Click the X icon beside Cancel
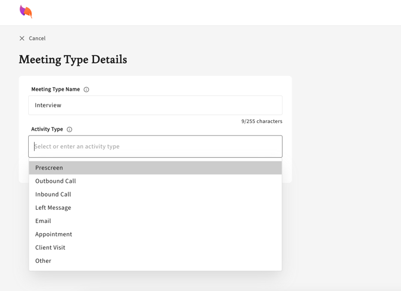The height and width of the screenshot is (291, 401). (x=22, y=38)
